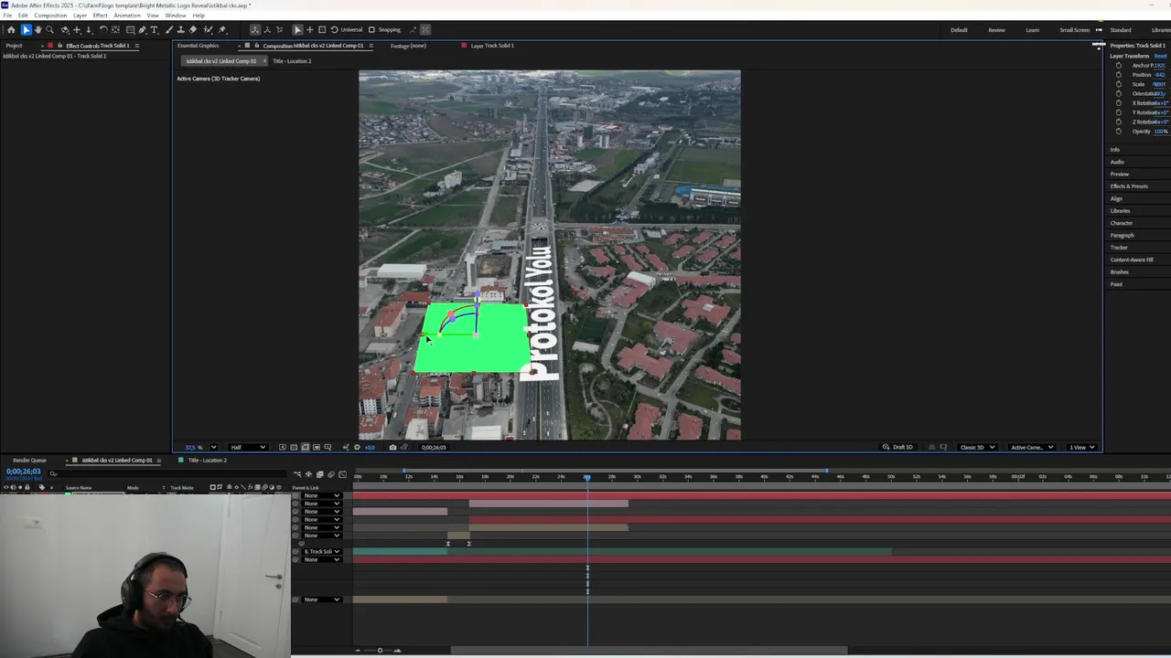
Task: Open the Classic 3D renderer dropdown
Action: tap(977, 447)
